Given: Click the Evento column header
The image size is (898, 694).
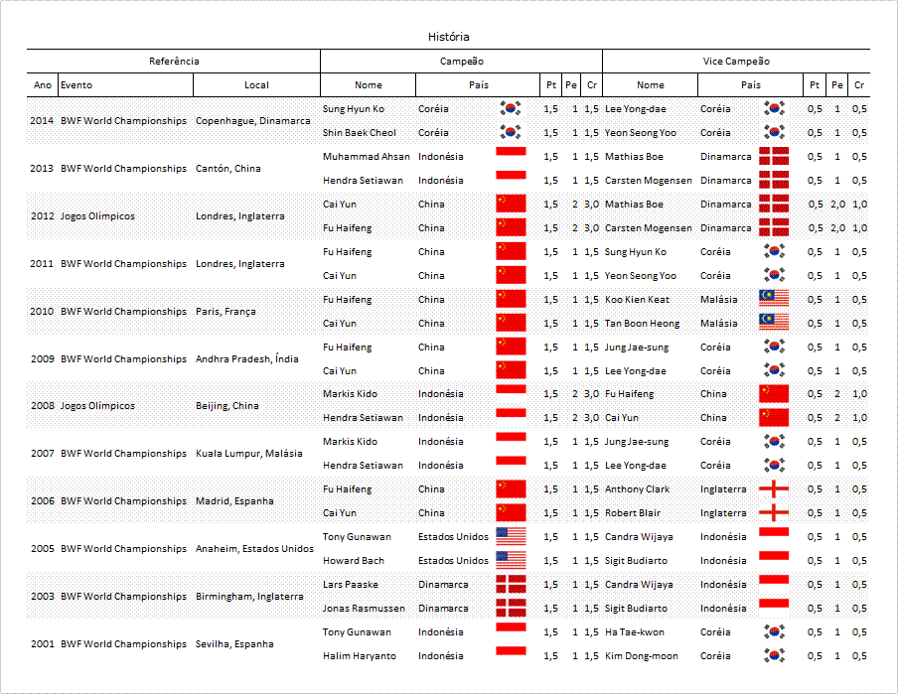Looking at the screenshot, I should pos(76,84).
